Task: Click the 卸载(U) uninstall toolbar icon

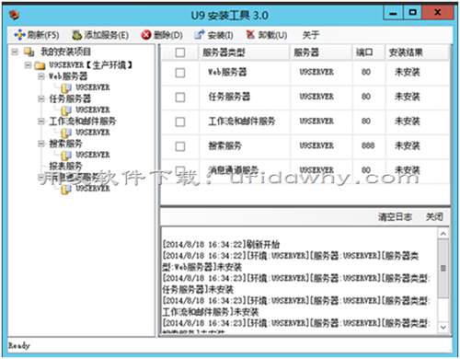Action: click(250, 35)
